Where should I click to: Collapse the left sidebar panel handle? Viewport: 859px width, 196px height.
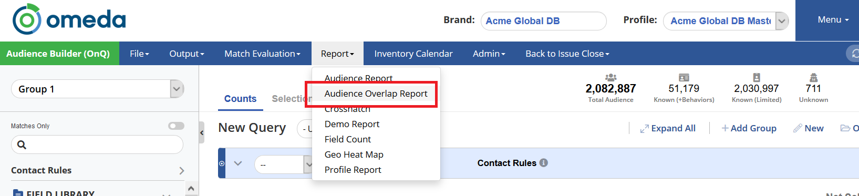(202, 132)
